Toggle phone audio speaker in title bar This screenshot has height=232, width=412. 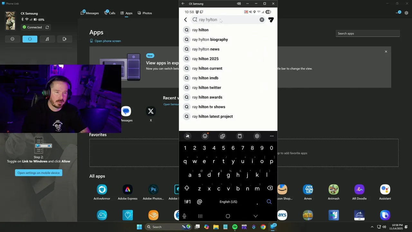point(239,4)
